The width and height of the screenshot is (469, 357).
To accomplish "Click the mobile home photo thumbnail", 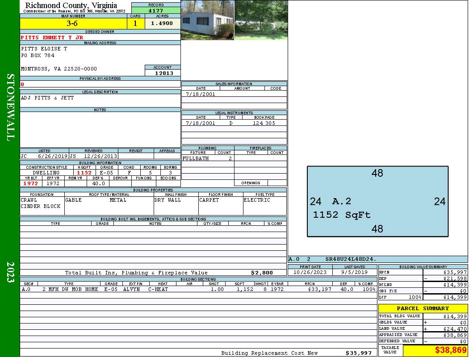I will point(208,20).
